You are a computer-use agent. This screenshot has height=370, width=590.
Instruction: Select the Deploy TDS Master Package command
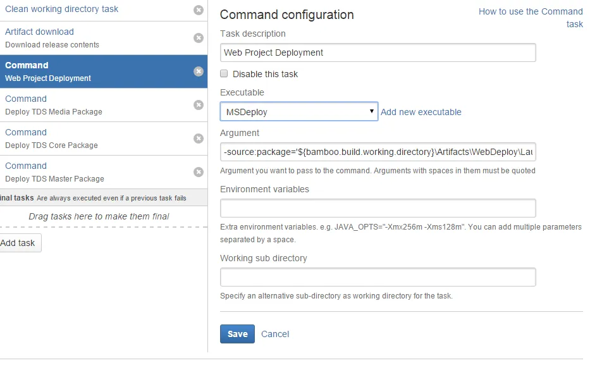pos(54,172)
